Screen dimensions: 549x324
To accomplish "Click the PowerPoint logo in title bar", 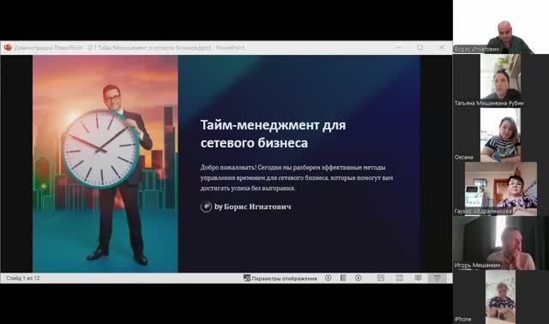I will [x=8, y=47].
